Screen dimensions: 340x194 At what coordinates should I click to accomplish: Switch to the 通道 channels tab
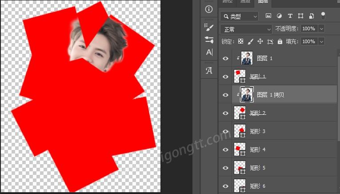[x=245, y=1]
